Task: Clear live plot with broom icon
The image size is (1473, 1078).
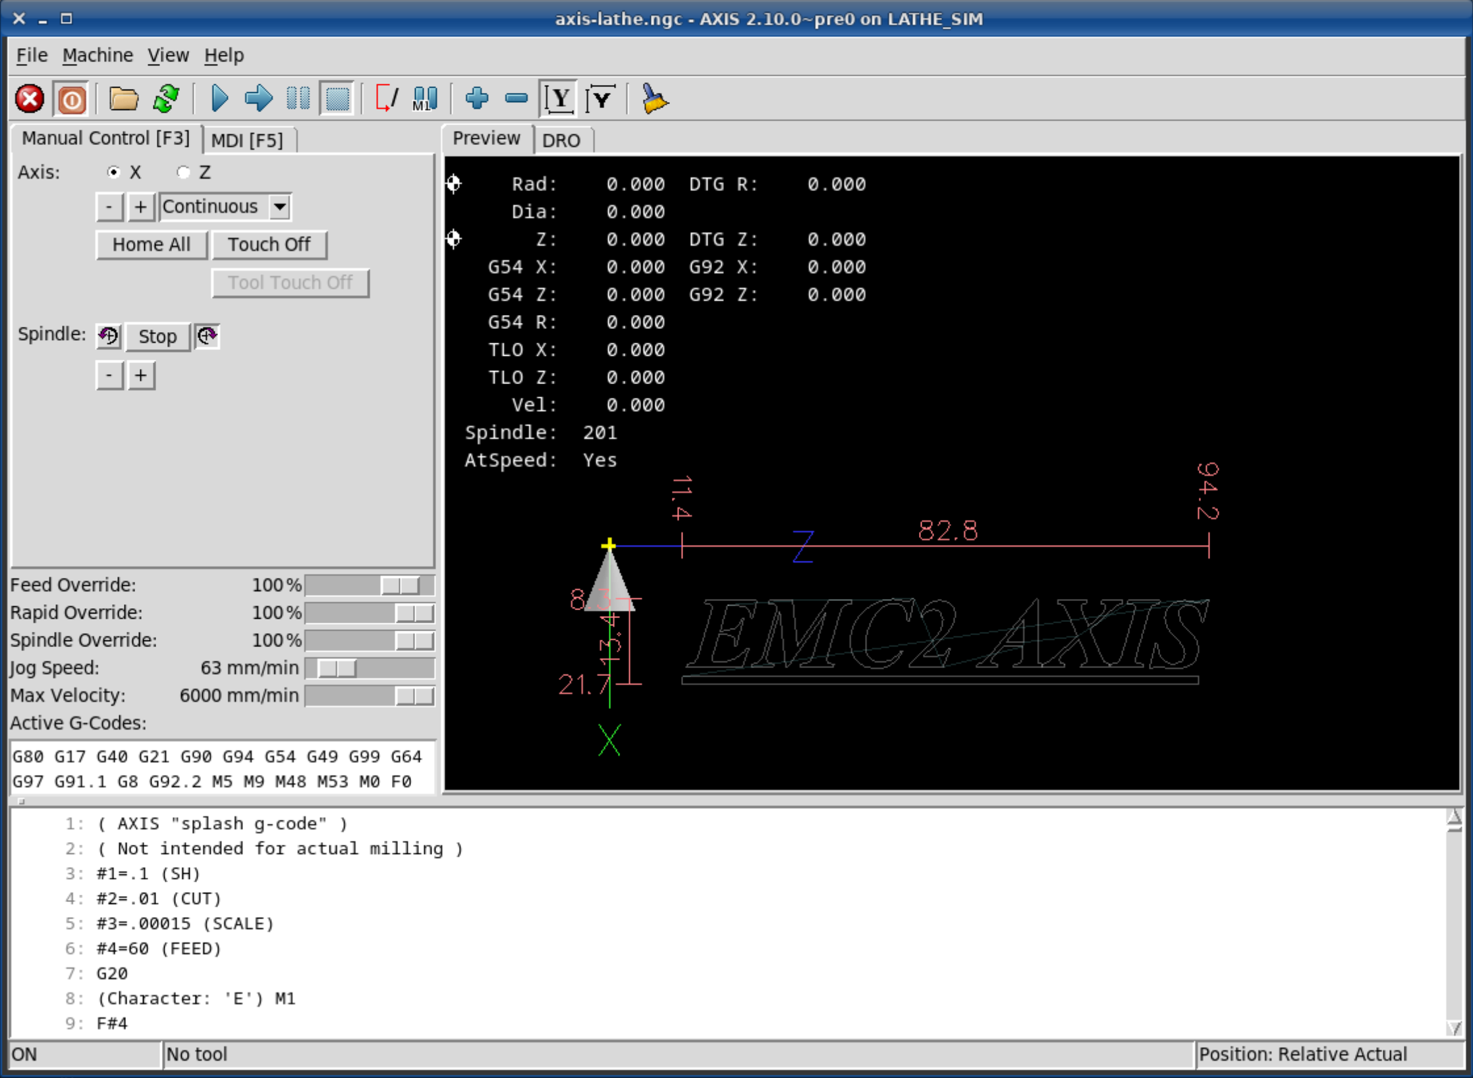Action: point(654,99)
